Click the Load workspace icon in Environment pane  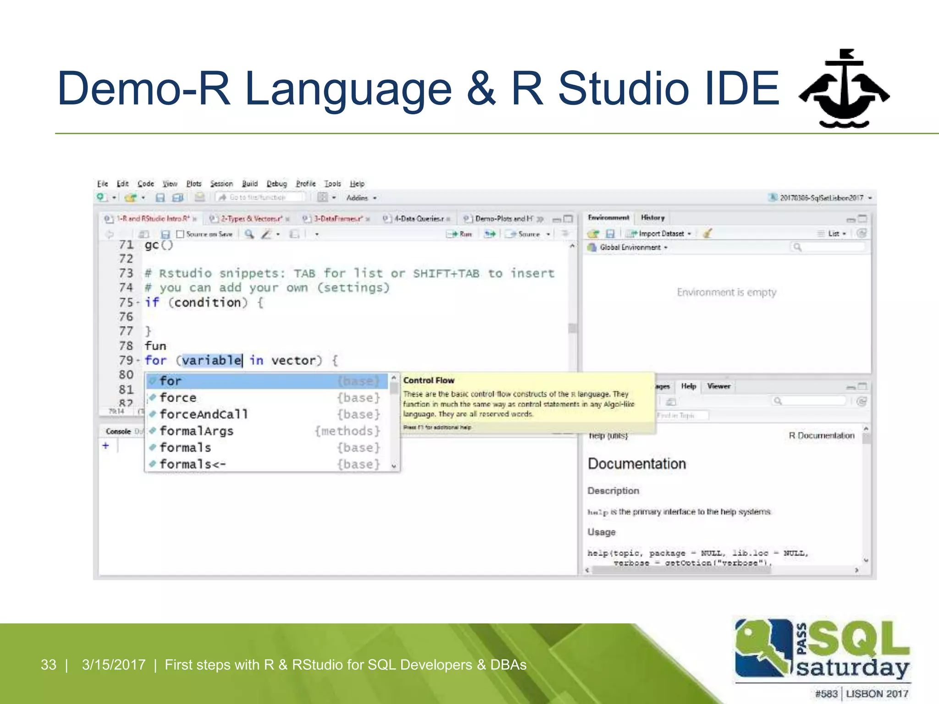click(594, 234)
